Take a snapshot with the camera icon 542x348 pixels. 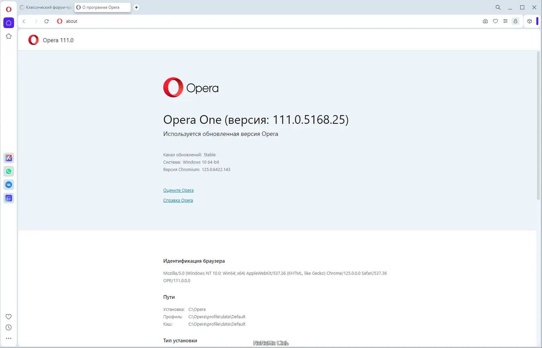coord(485,21)
